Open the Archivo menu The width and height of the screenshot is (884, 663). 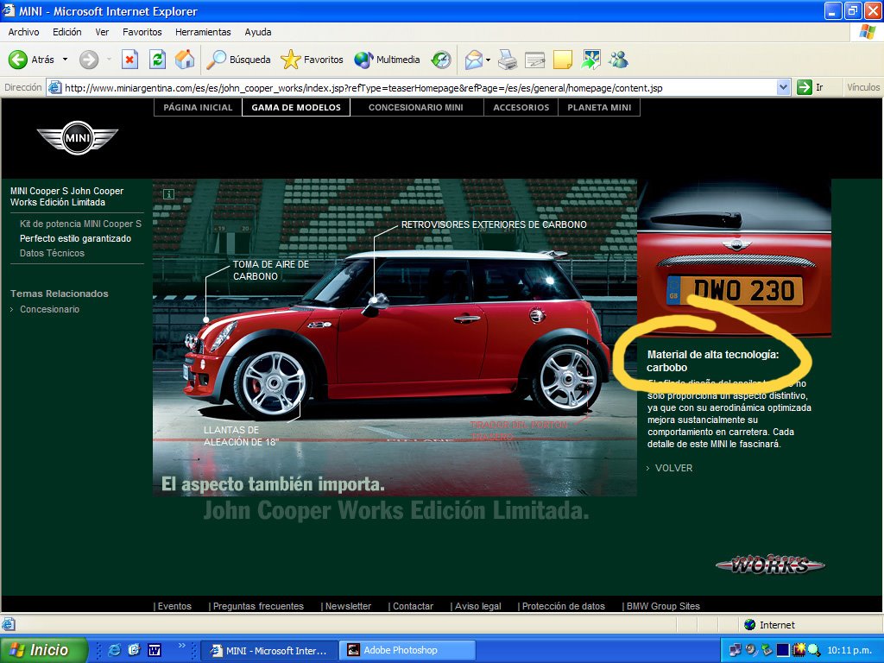coord(23,32)
